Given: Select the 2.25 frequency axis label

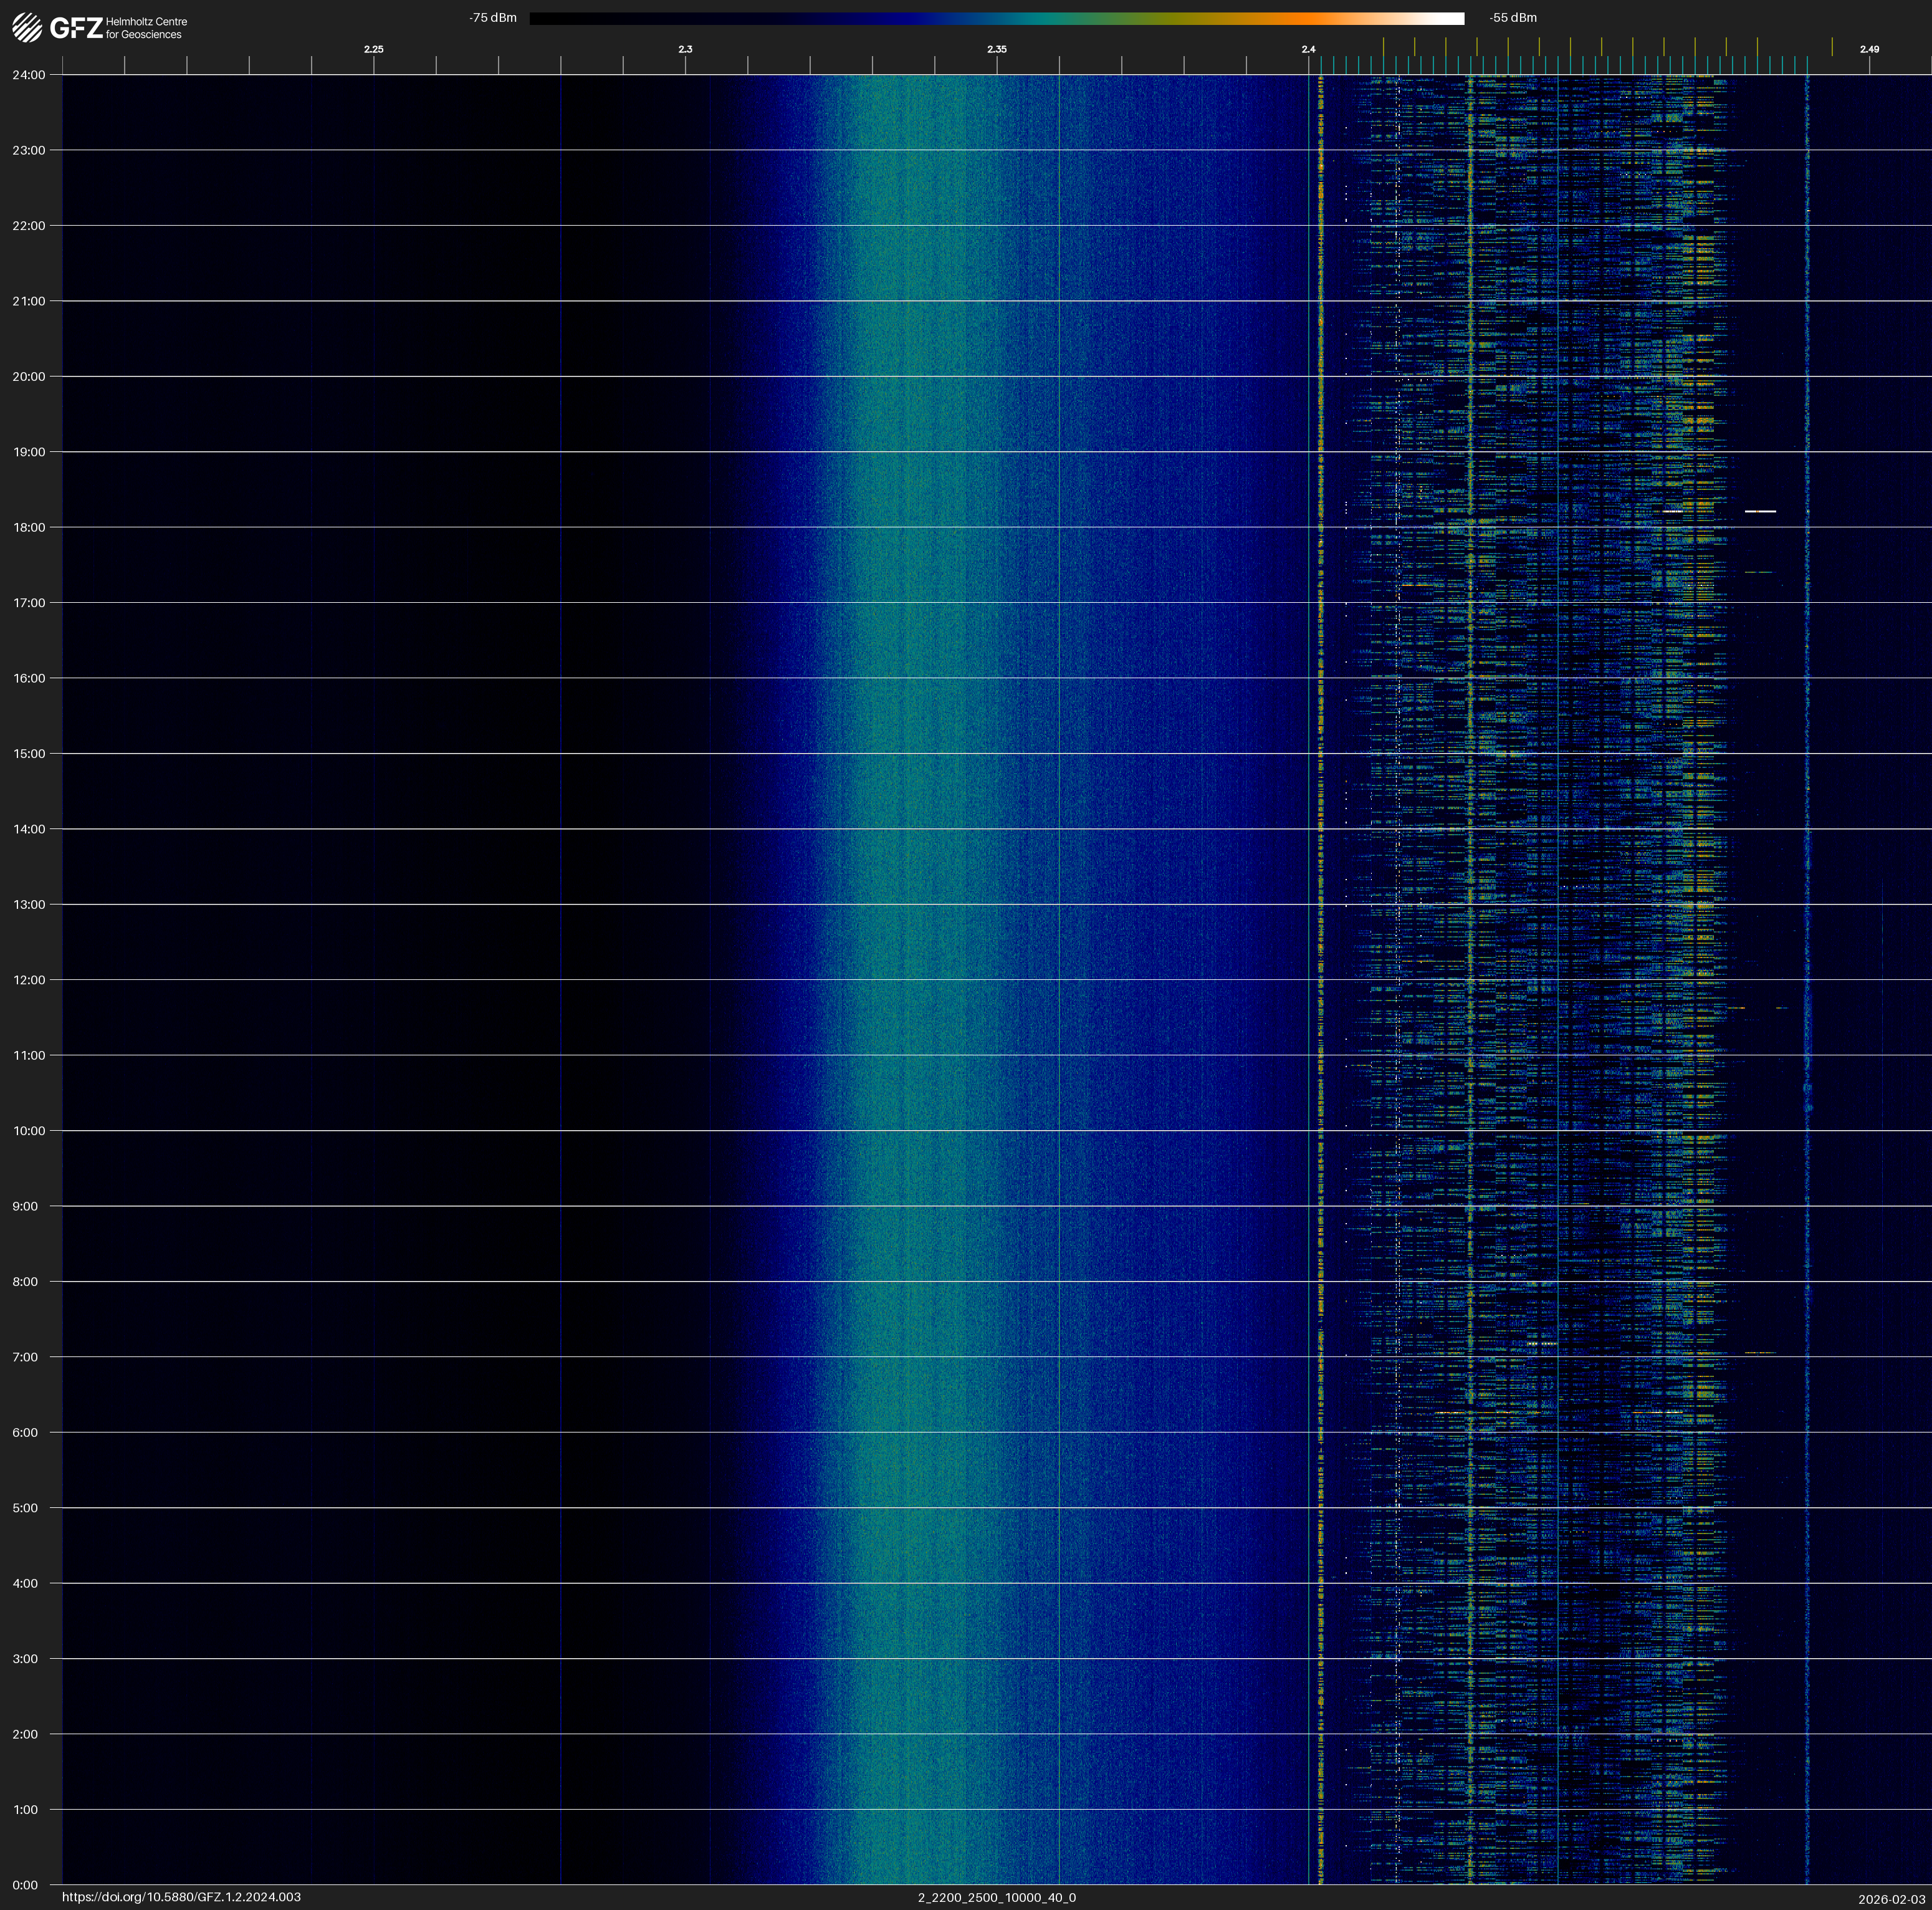Looking at the screenshot, I should (x=373, y=49).
